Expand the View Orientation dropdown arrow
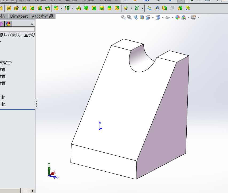Screen dimensions: 228x193 [x=153, y=18]
